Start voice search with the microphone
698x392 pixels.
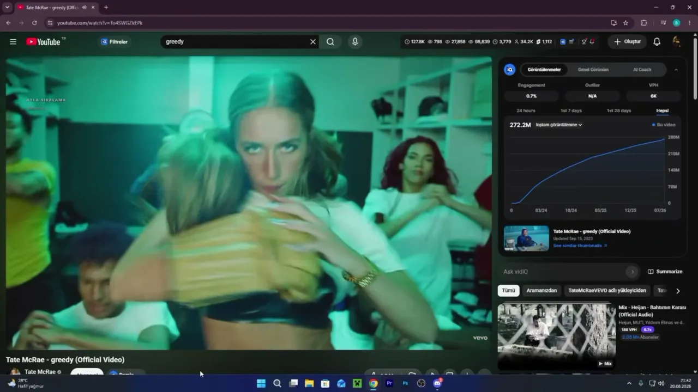point(355,41)
